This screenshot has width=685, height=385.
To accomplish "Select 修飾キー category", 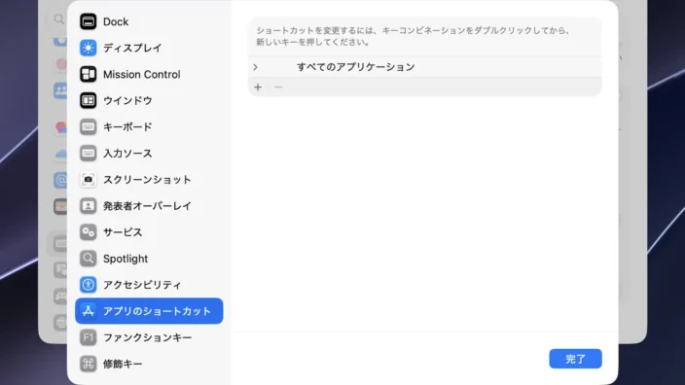I will pos(149,364).
